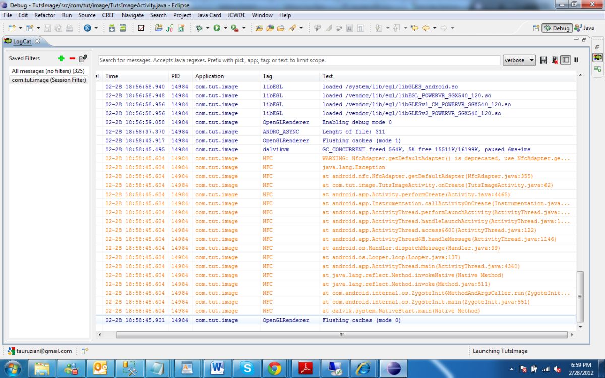This screenshot has height=378, width=605.
Task: Open the Refactor menu
Action: click(x=45, y=15)
